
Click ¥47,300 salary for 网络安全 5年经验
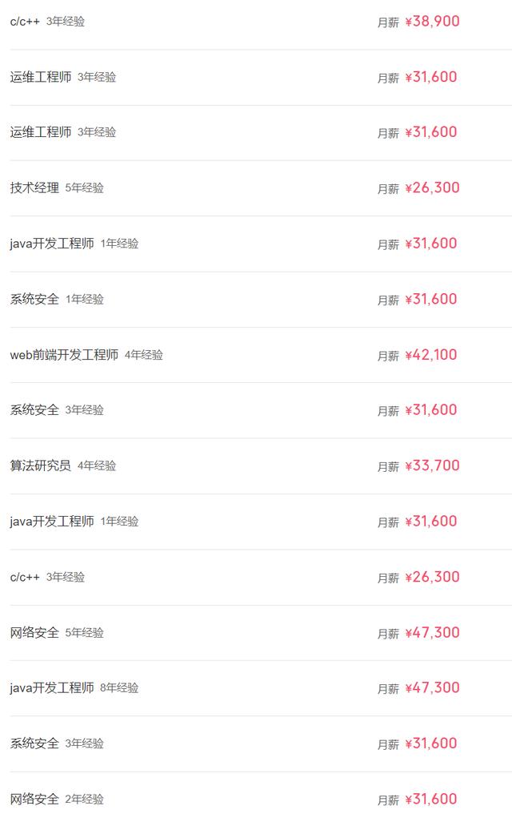tap(432, 633)
